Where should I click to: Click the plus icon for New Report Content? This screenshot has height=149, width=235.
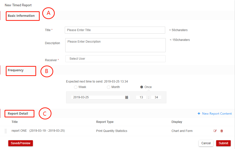199,114
